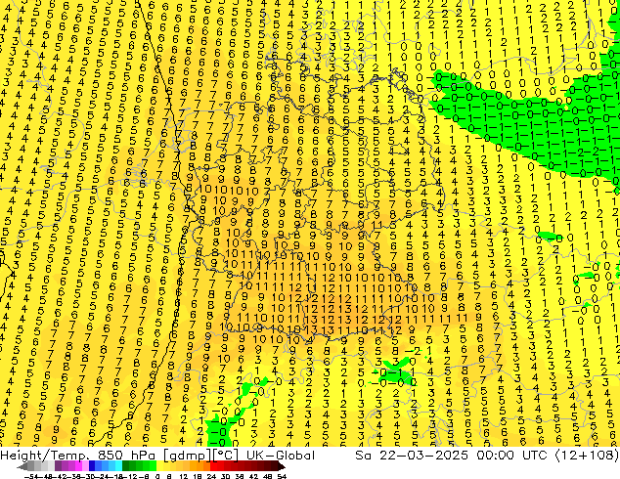The height and width of the screenshot is (479, 620).
Task: Click the bright green legend swatch left of yellow
Action: [153, 466]
